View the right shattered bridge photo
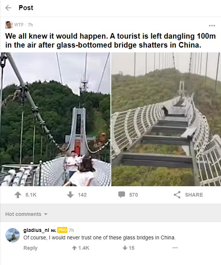Image resolution: width=221 pixels, height=265 pixels. click(x=166, y=119)
